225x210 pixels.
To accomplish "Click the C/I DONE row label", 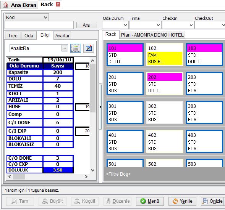I will point(25,123).
